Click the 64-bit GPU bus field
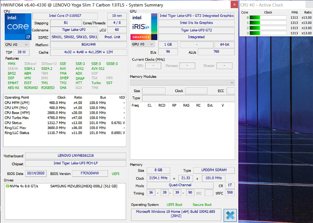The height and width of the screenshot is (223, 313). coord(225,45)
